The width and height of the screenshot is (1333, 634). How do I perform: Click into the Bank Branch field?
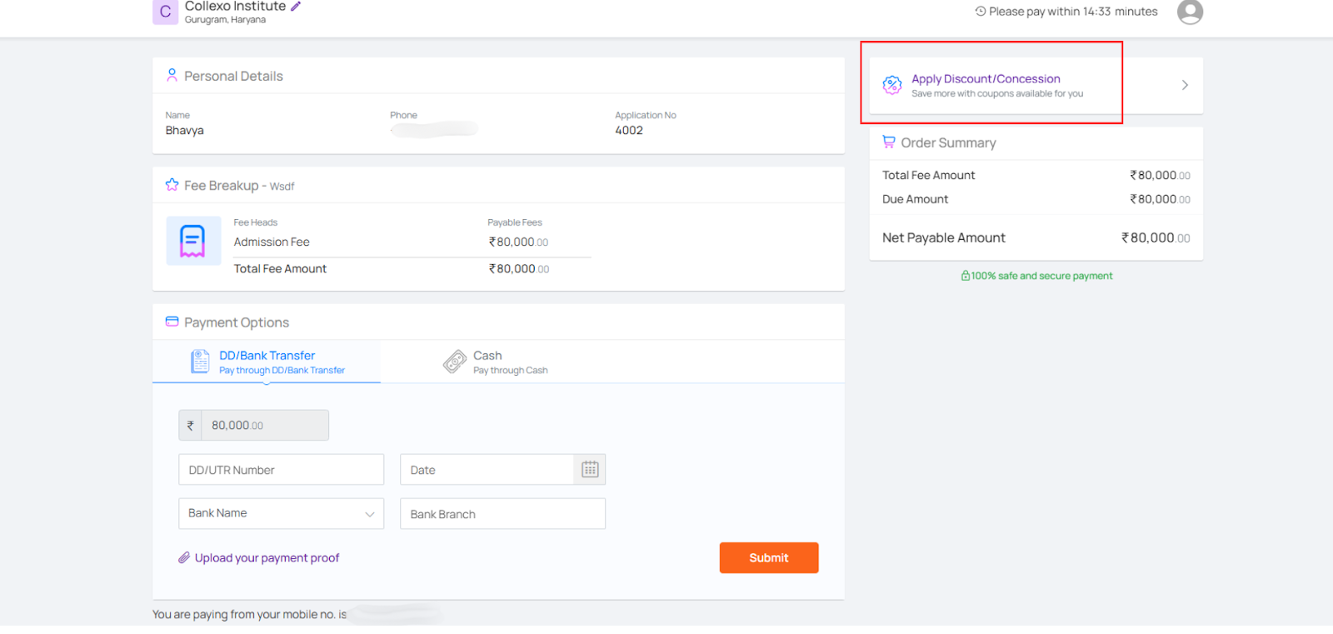point(502,514)
